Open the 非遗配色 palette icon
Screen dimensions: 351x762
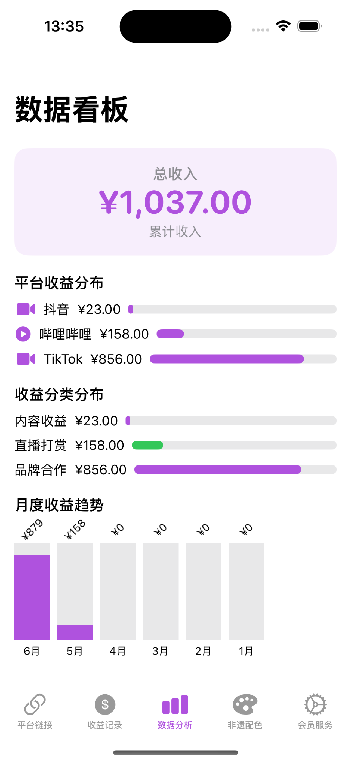(x=245, y=704)
